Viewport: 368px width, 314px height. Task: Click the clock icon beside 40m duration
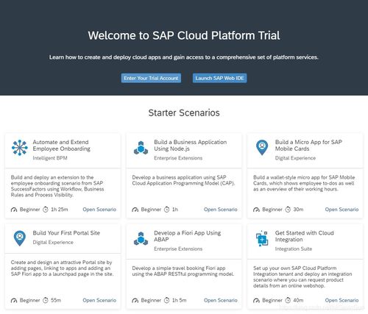pyautogui.click(x=288, y=300)
